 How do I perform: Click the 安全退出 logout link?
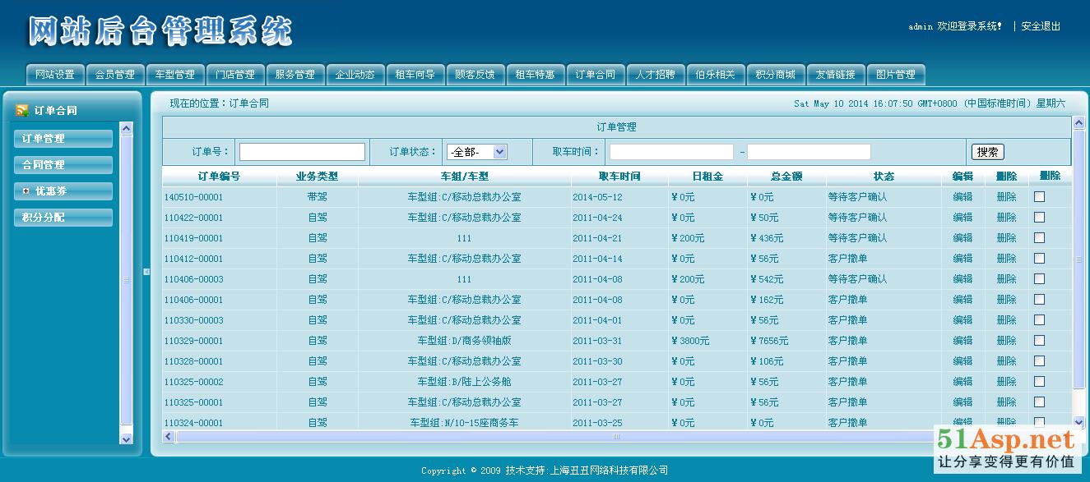click(1041, 26)
